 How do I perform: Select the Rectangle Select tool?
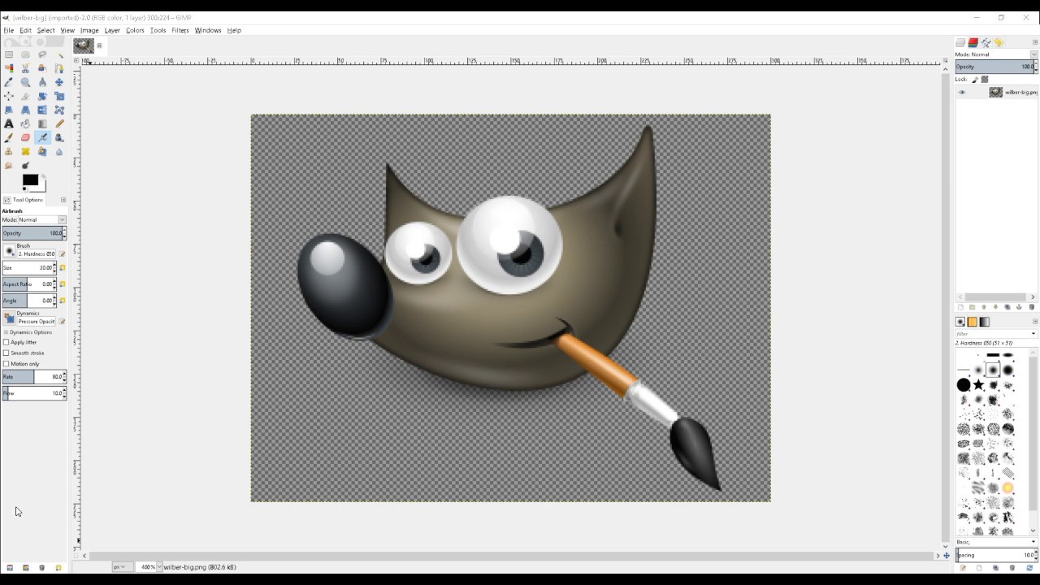[x=9, y=54]
